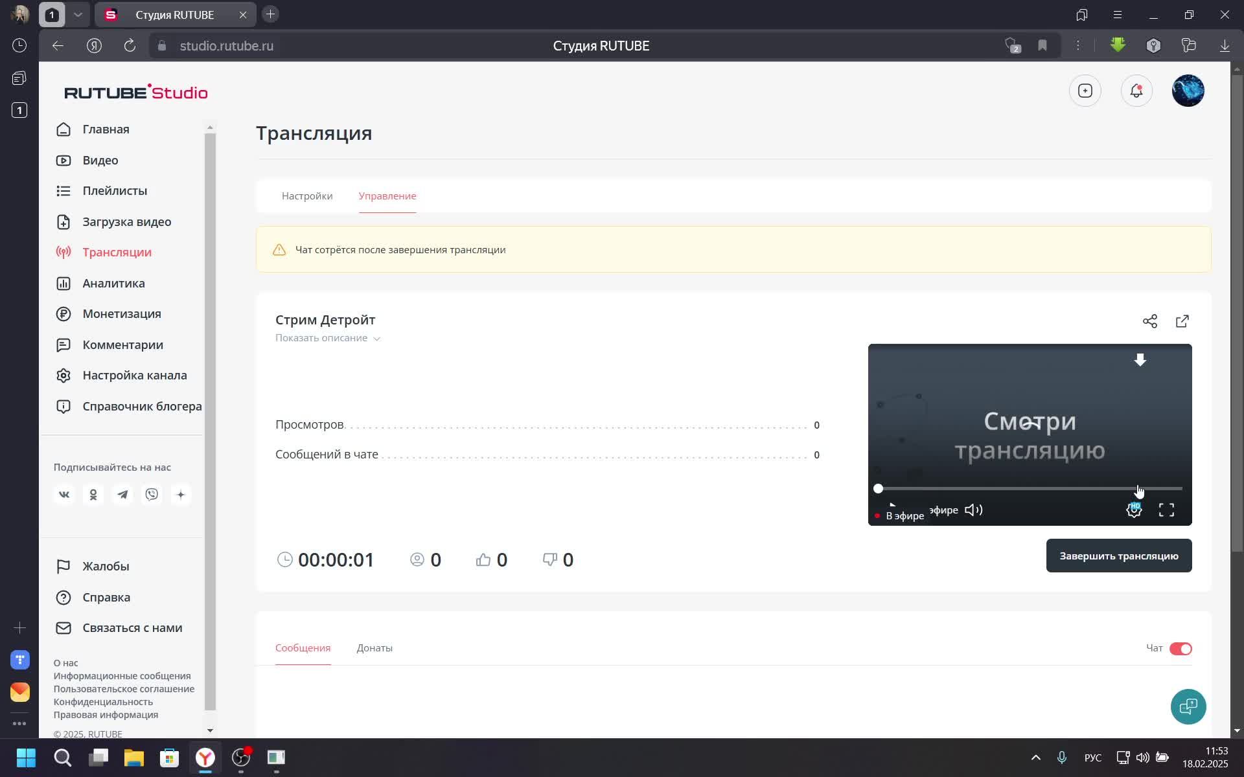Open the Донаты tab
This screenshot has height=777, width=1244.
pos(374,647)
